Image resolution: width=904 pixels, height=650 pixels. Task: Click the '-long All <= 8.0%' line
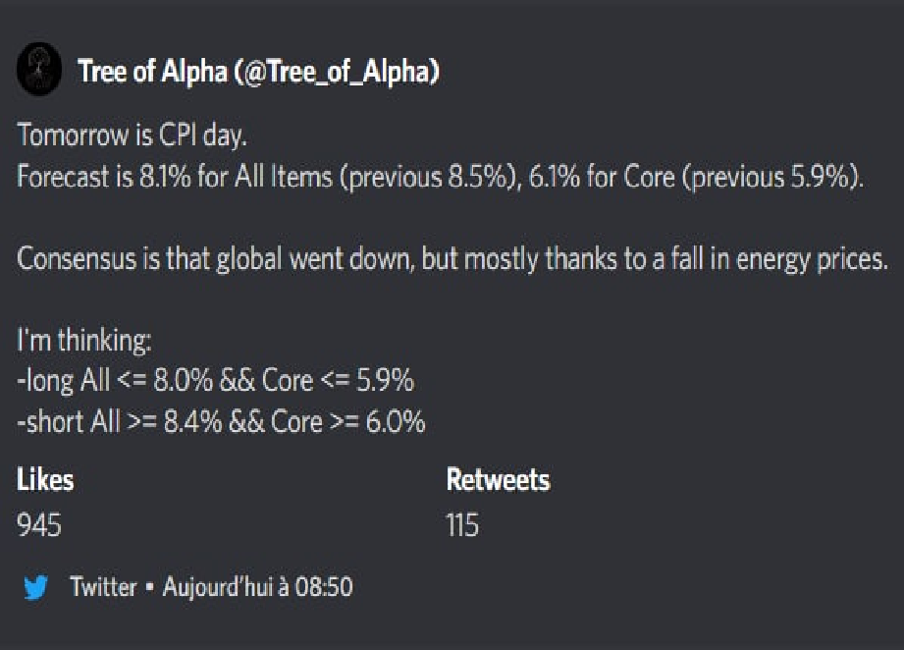click(x=216, y=381)
